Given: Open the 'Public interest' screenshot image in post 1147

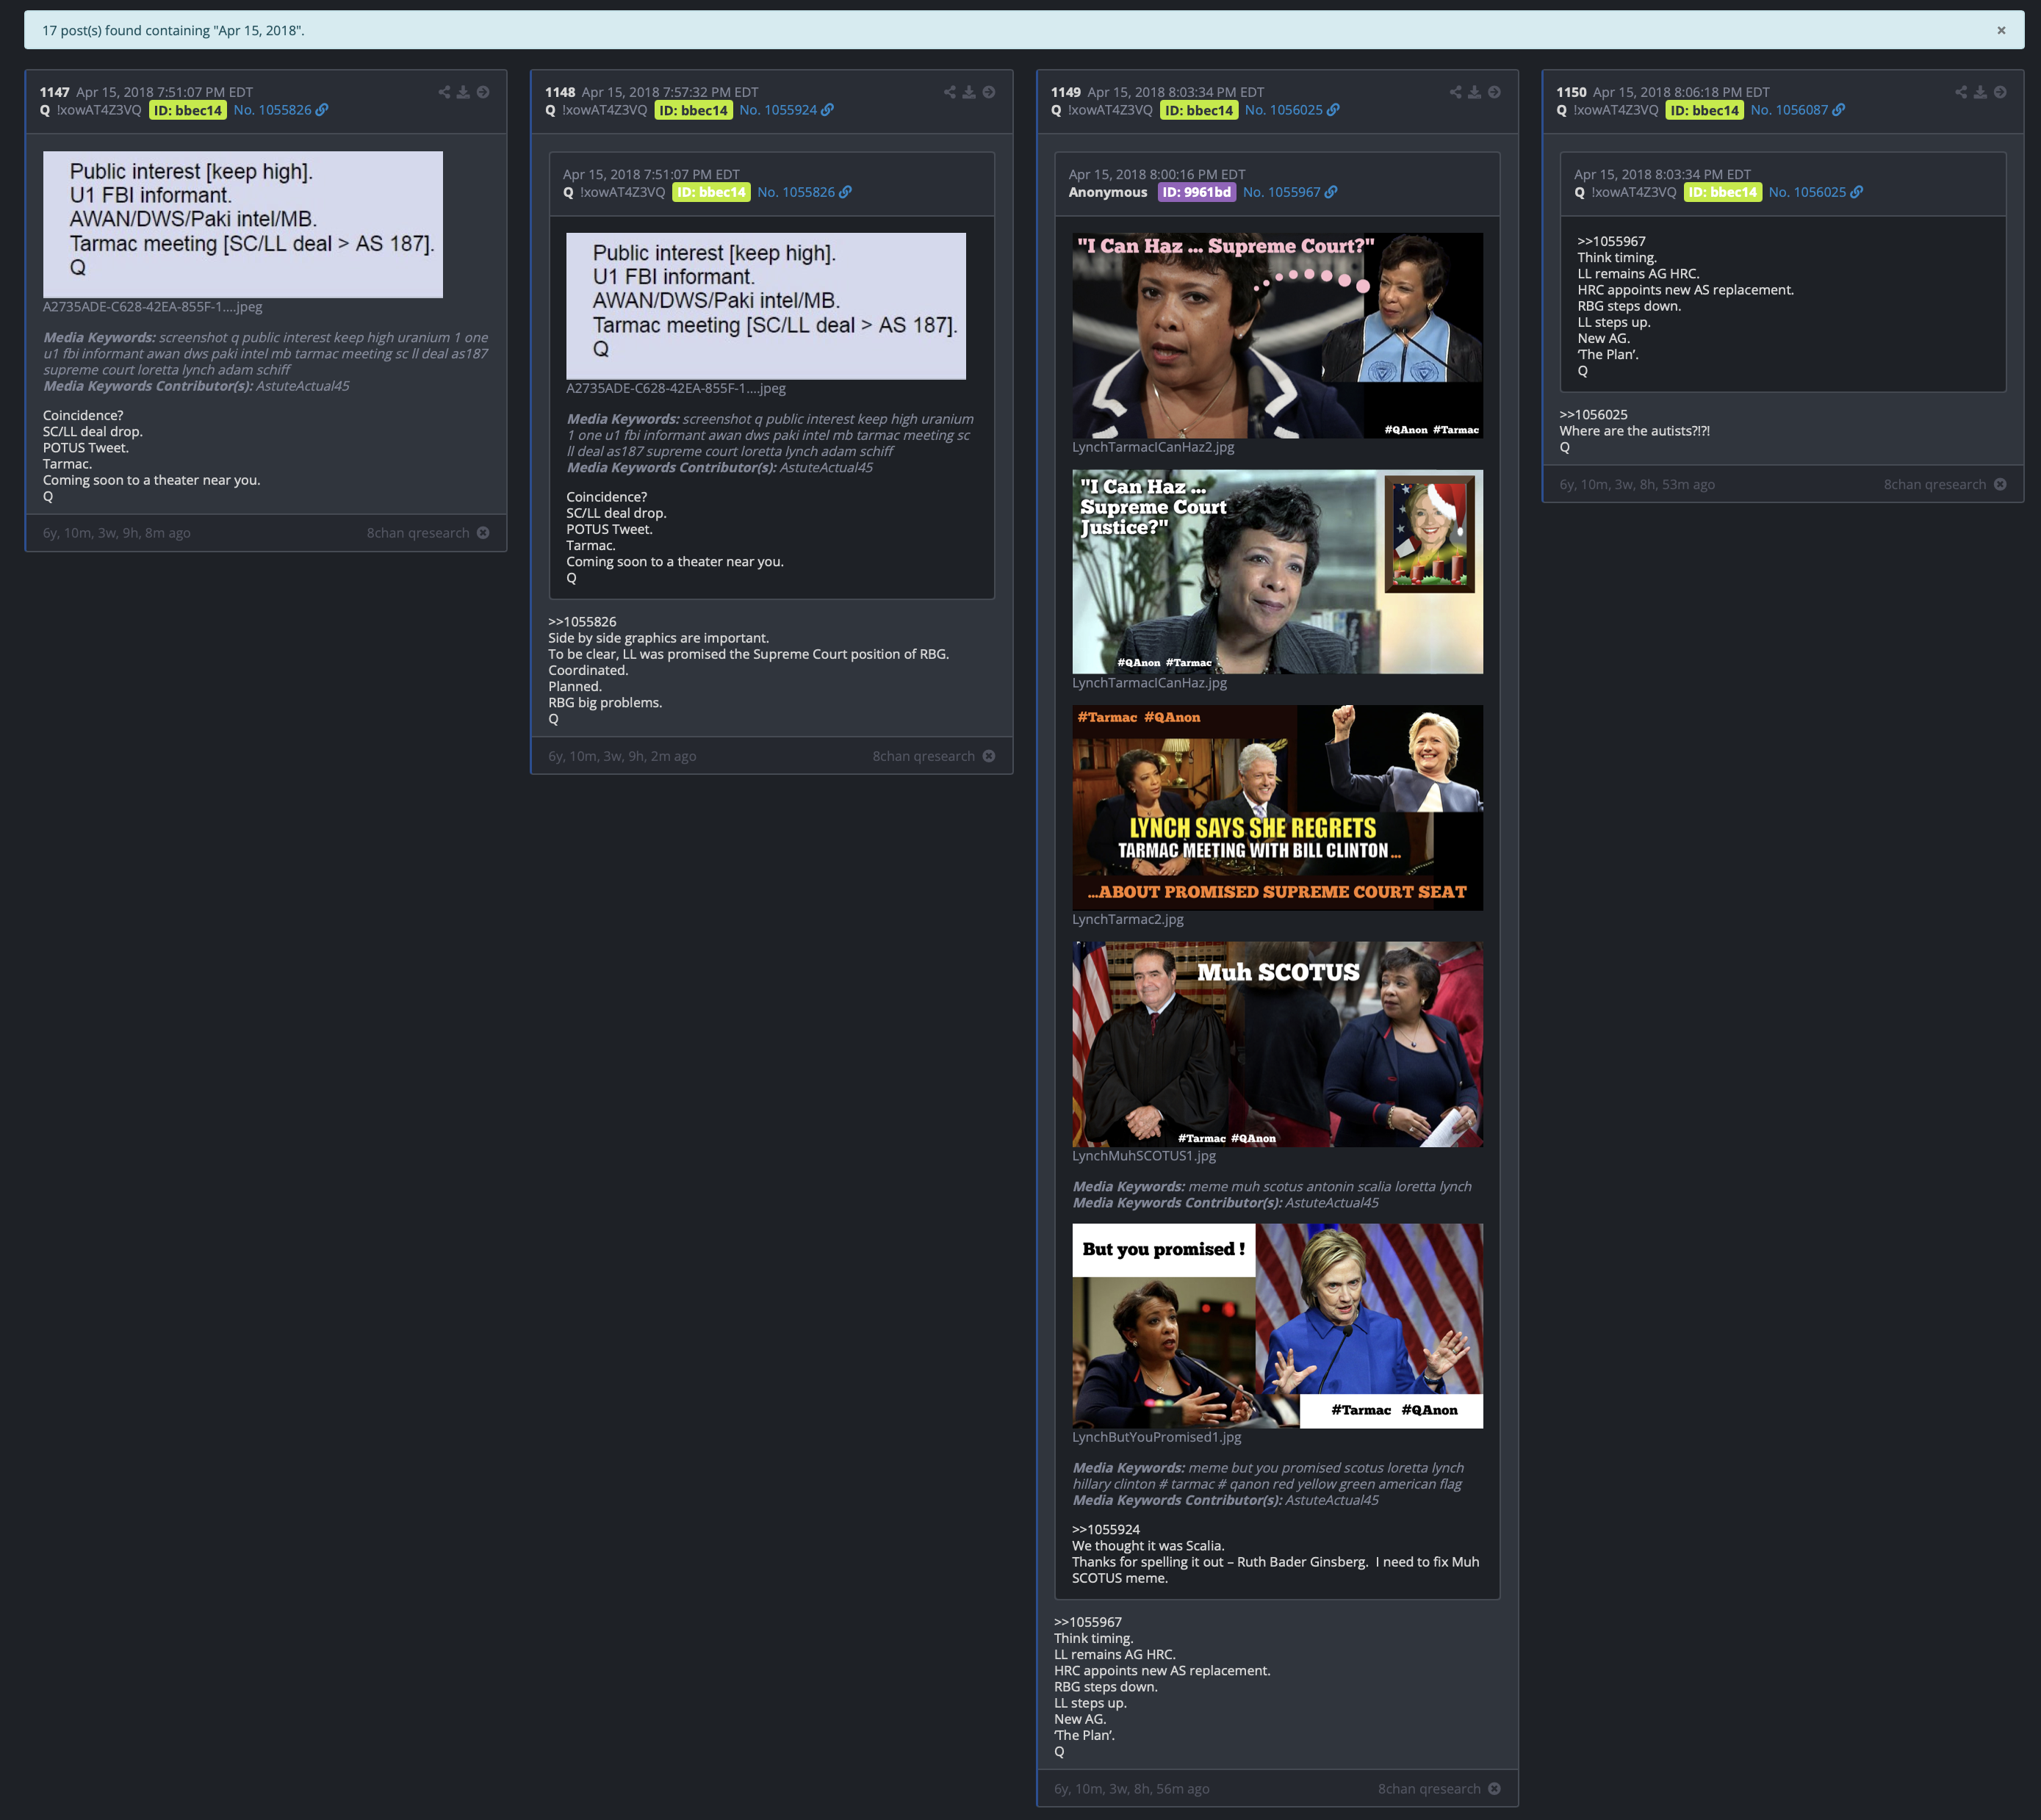Looking at the screenshot, I should (x=243, y=224).
